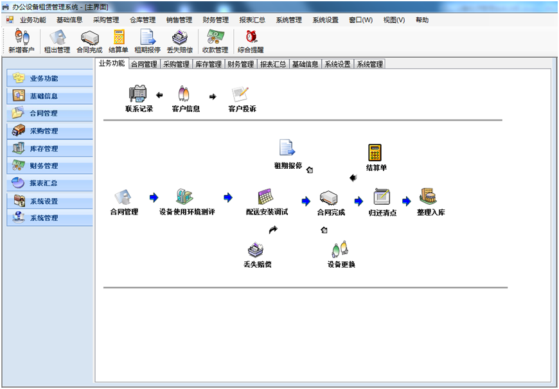Image resolution: width=559 pixels, height=389 pixels.
Task: Select the 租期报停 toolbar icon
Action: (x=149, y=41)
